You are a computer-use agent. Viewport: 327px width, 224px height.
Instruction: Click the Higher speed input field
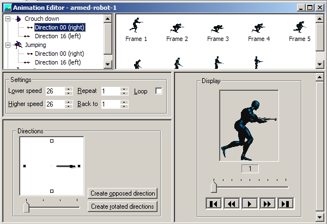pos(55,104)
